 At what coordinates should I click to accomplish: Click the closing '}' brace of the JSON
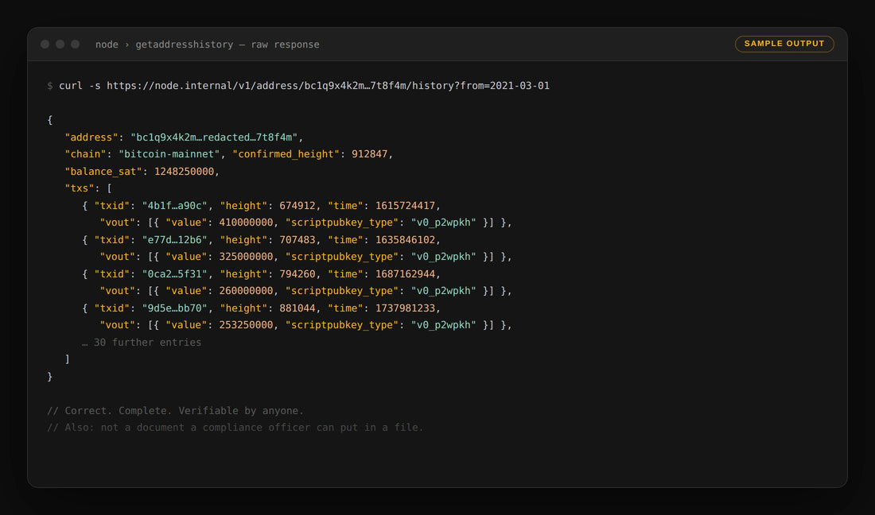49,377
